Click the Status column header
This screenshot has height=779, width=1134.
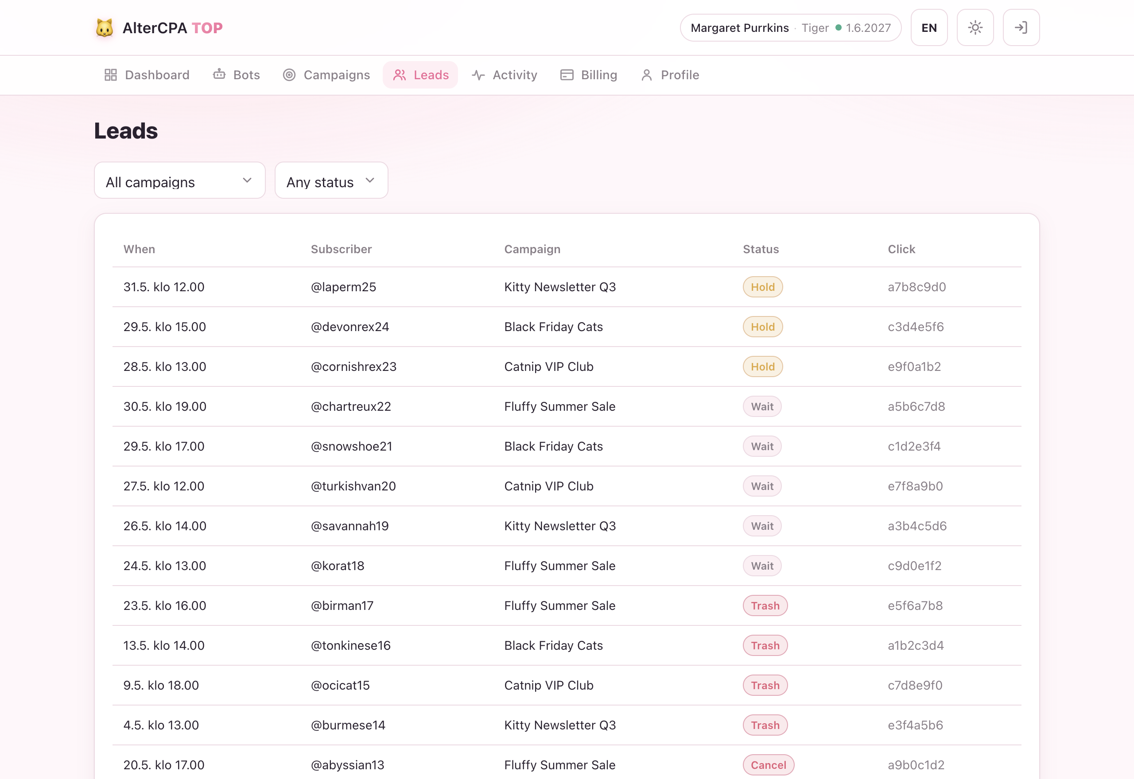761,249
